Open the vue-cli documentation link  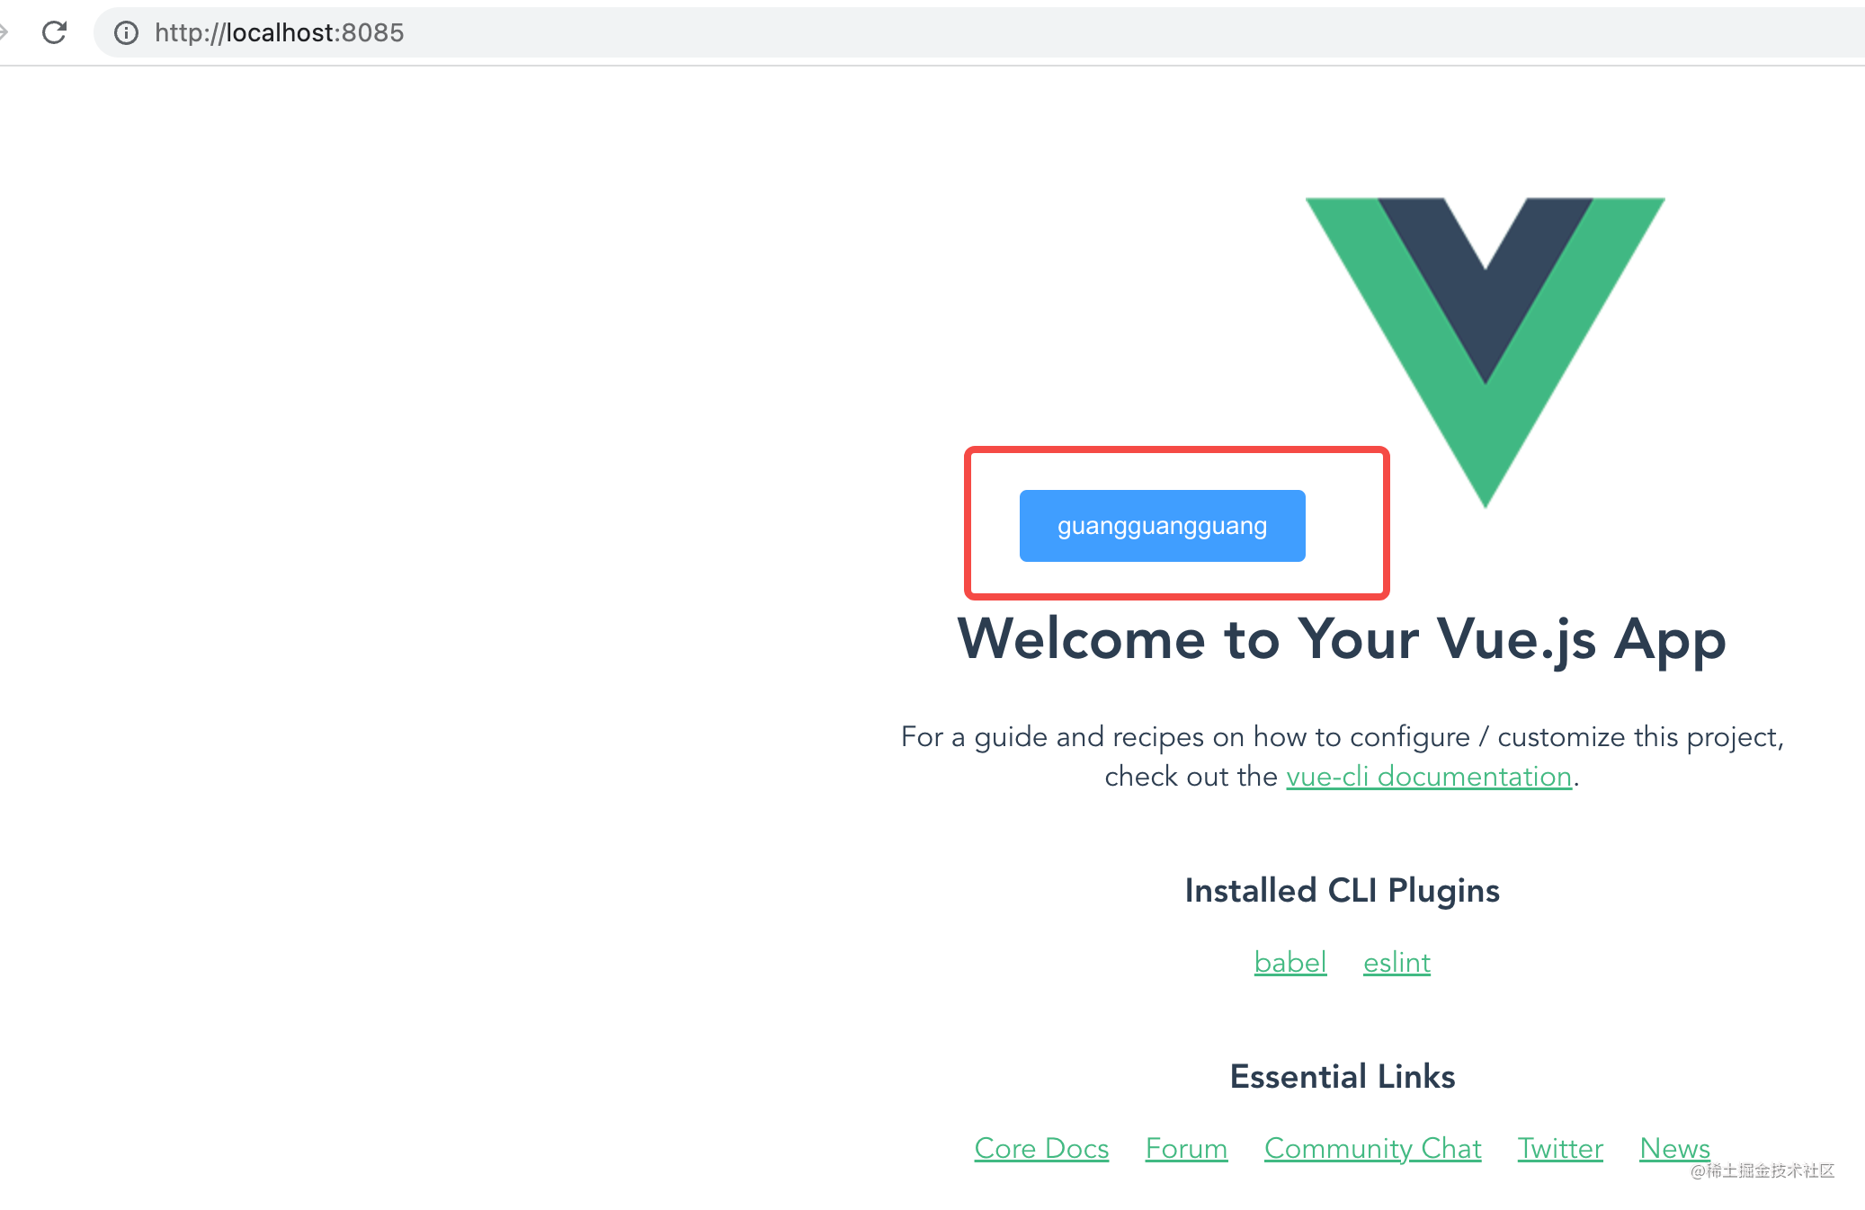(x=1429, y=776)
